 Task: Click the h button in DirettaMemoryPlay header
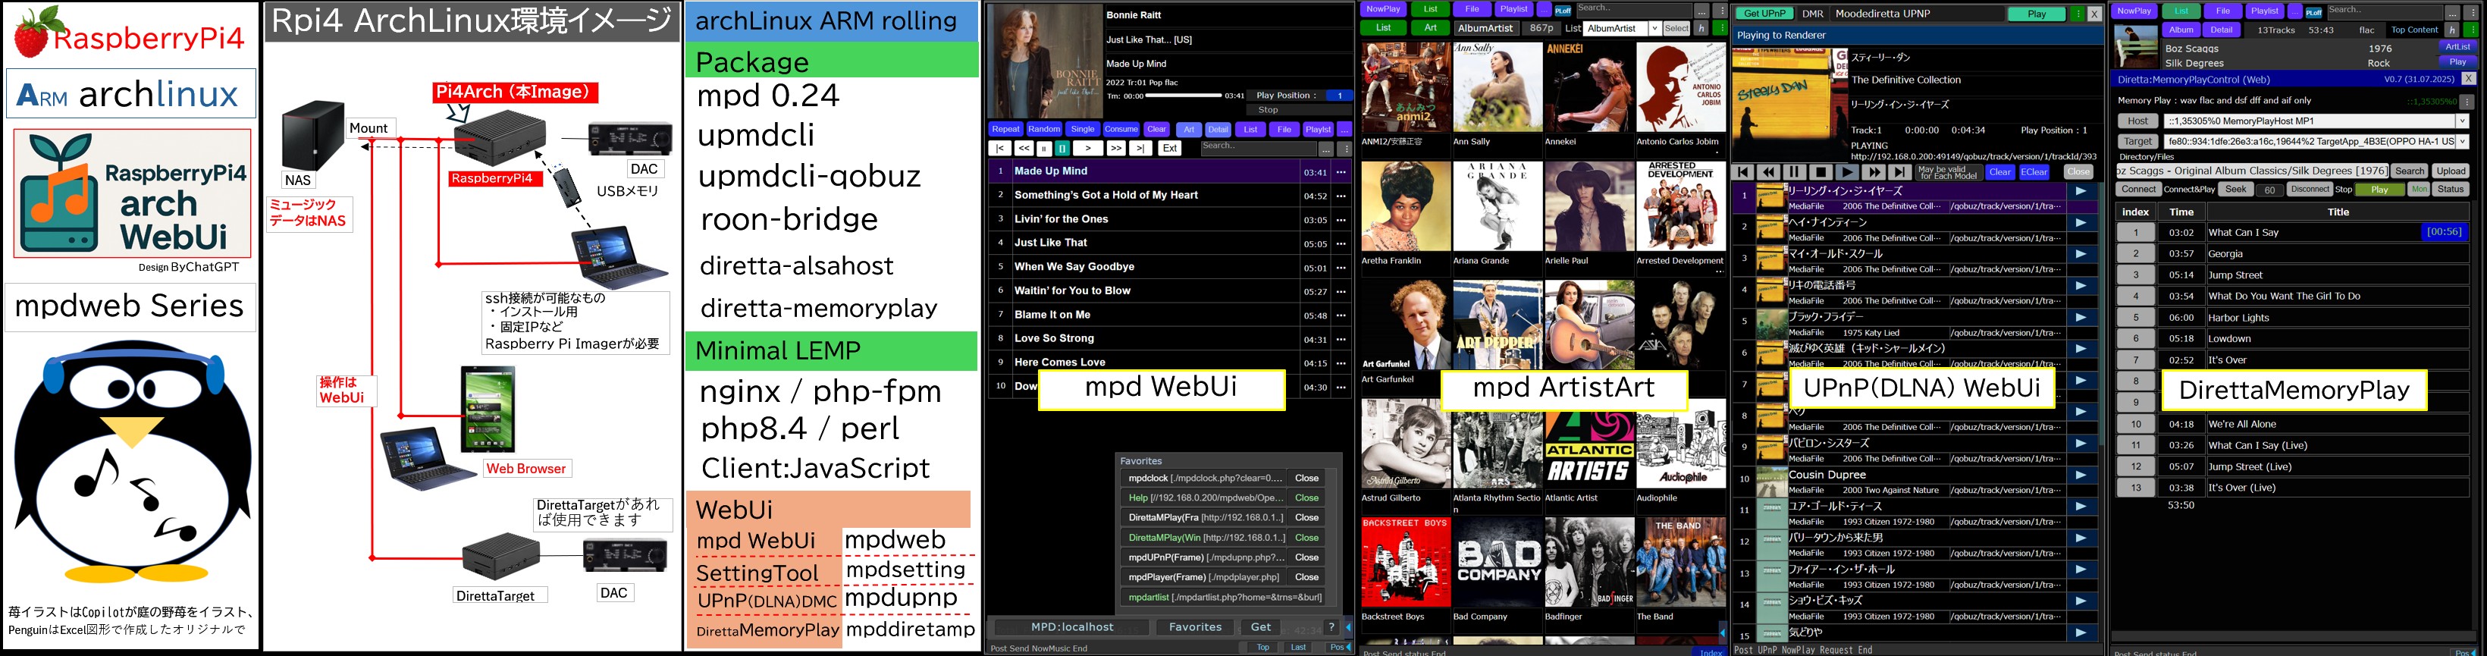[2452, 30]
